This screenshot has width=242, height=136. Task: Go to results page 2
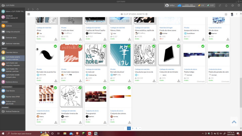click(133, 128)
